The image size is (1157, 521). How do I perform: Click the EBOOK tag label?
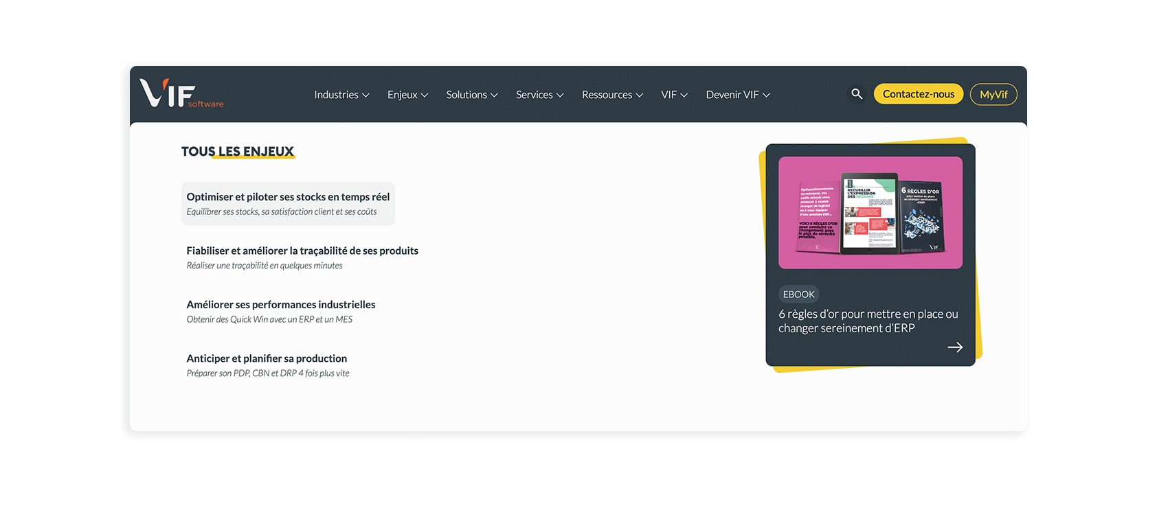click(x=799, y=294)
